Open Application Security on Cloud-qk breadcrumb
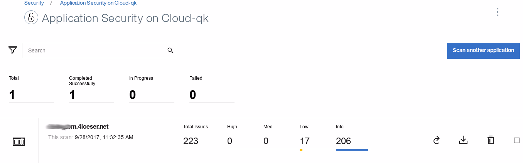The width and height of the screenshot is (523, 163). (x=98, y=3)
